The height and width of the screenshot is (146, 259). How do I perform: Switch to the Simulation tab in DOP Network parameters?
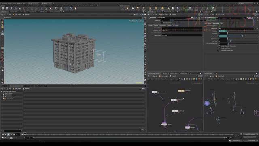(216, 23)
